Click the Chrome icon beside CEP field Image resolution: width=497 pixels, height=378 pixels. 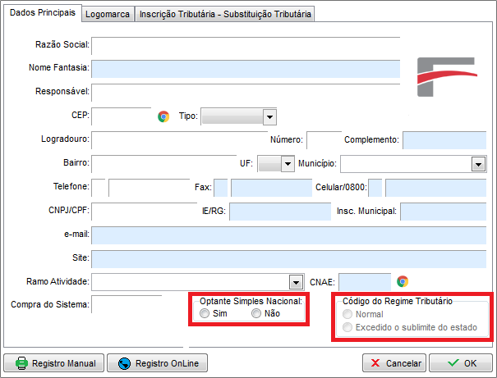pos(163,116)
